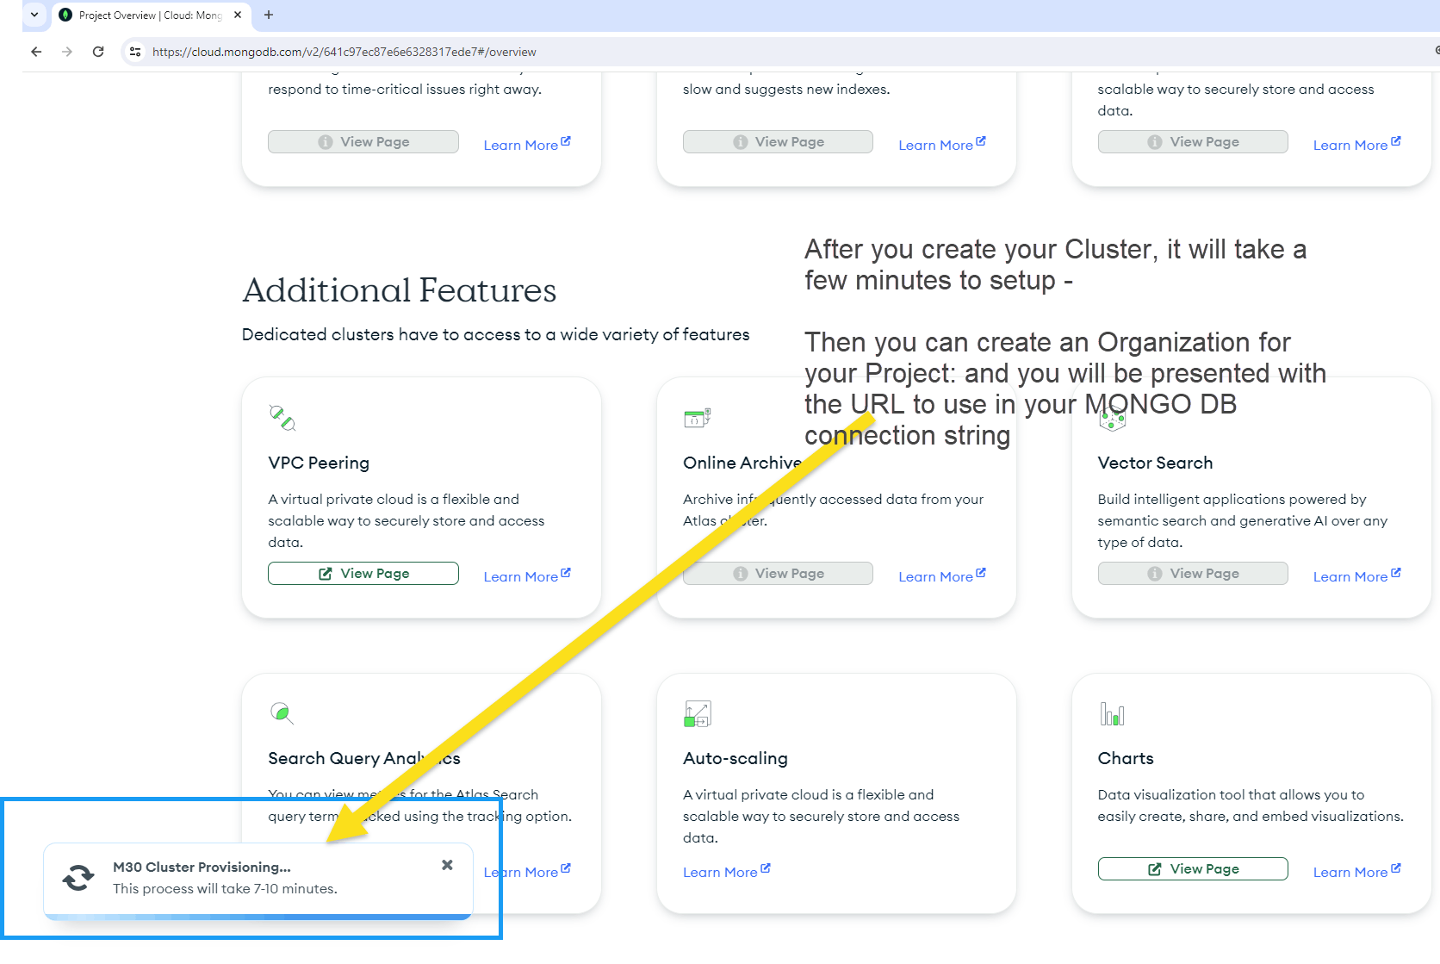Go back using browser back arrow
This screenshot has width=1440, height=964.
[36, 52]
